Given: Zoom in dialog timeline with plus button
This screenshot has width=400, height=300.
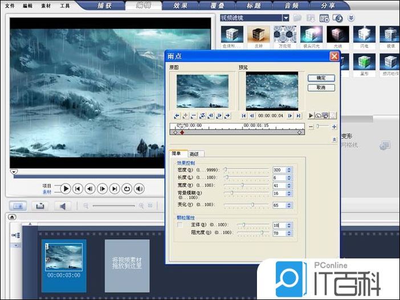Looking at the screenshot, I should point(334,126).
